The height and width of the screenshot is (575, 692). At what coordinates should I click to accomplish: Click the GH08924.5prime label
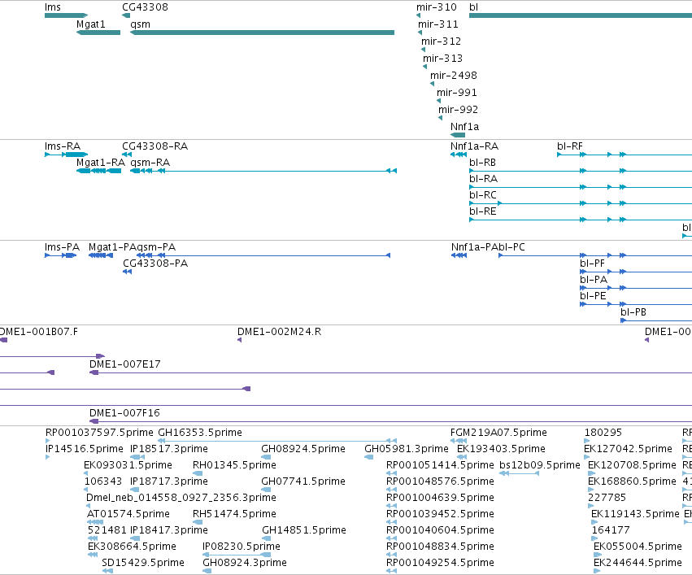[303, 449]
